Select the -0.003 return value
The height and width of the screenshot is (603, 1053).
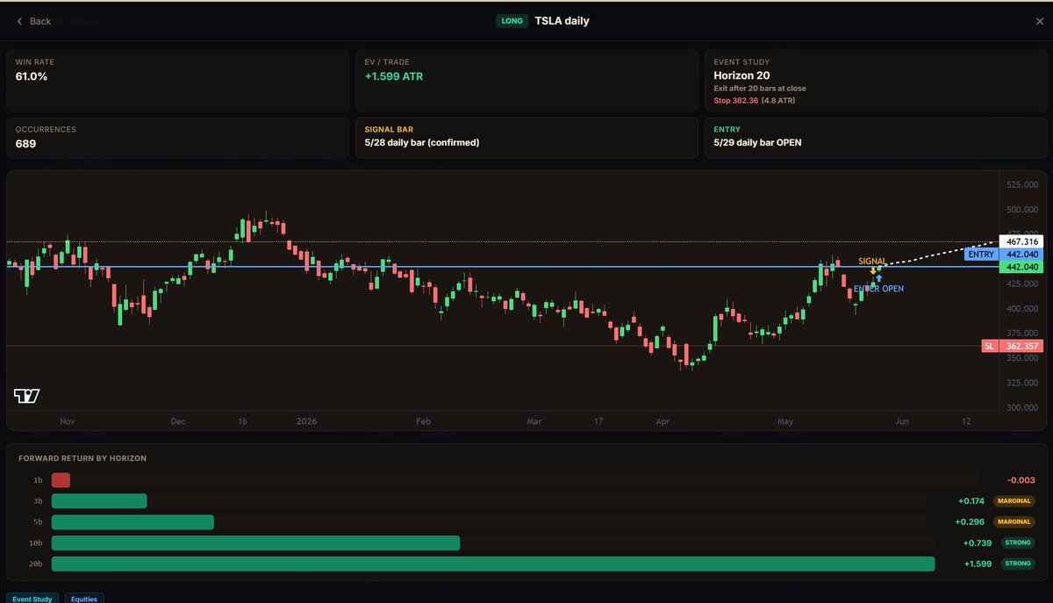click(1021, 480)
